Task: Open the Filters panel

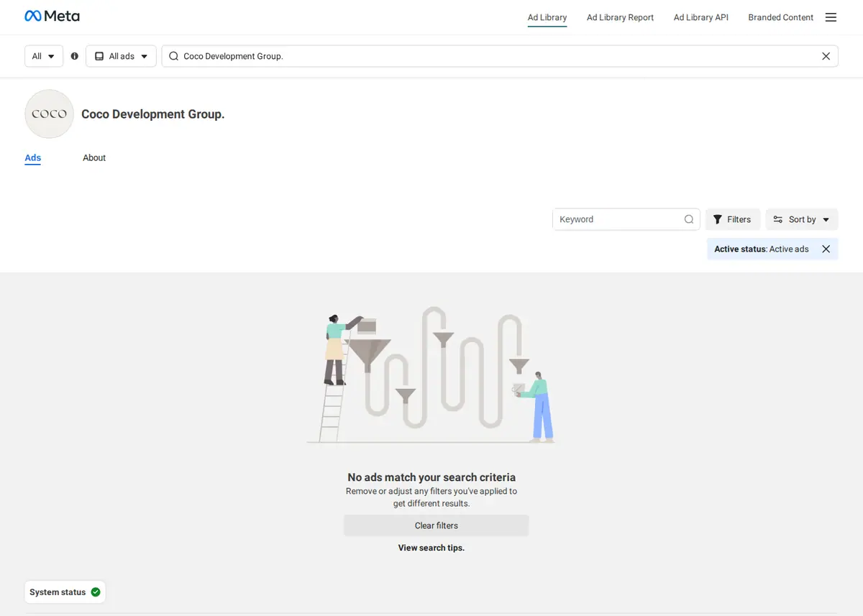Action: coord(732,219)
